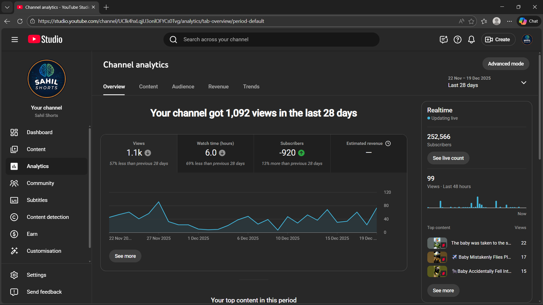Click the estimated revenue clock icon
The height and width of the screenshot is (305, 543).
[388, 144]
